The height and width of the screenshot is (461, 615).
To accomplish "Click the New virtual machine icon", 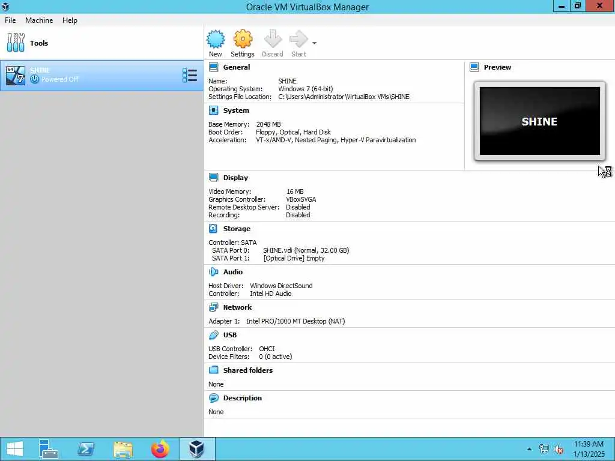I will (216, 39).
